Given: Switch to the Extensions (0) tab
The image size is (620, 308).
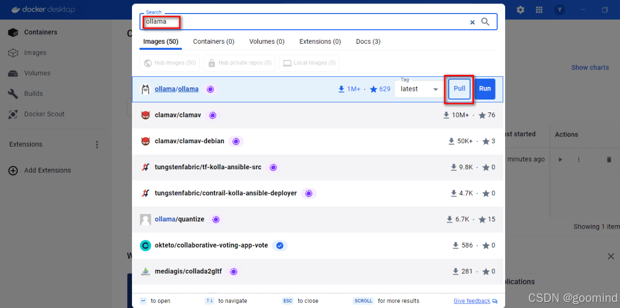Looking at the screenshot, I should click(x=320, y=42).
